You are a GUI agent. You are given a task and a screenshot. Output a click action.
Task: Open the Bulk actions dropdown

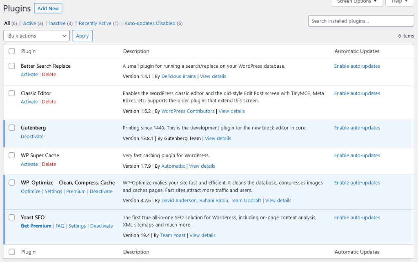point(36,36)
